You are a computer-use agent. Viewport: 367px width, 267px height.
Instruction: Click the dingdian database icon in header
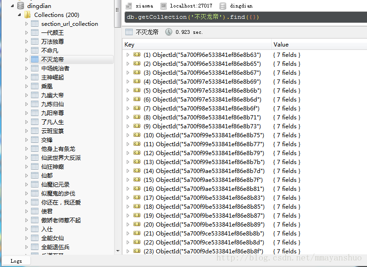pos(223,6)
